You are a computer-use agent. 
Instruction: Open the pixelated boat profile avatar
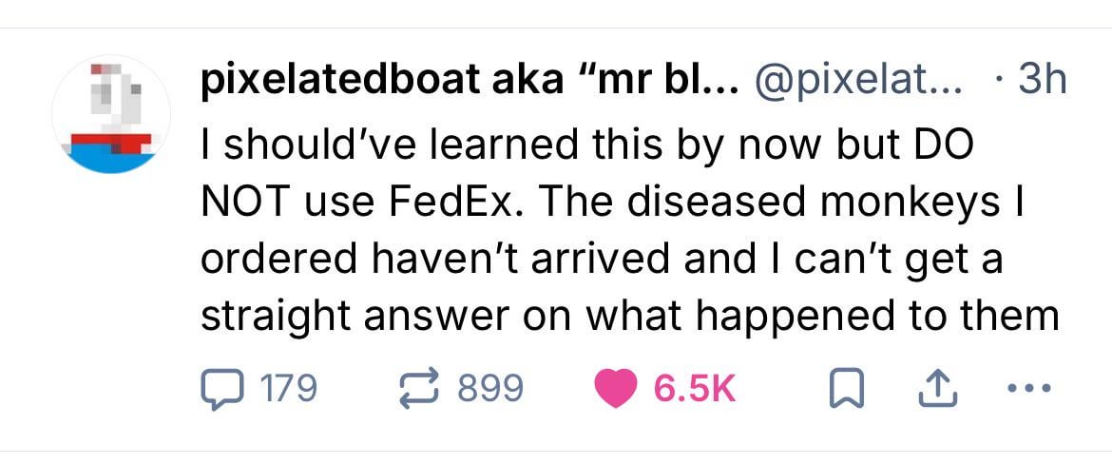(111, 114)
